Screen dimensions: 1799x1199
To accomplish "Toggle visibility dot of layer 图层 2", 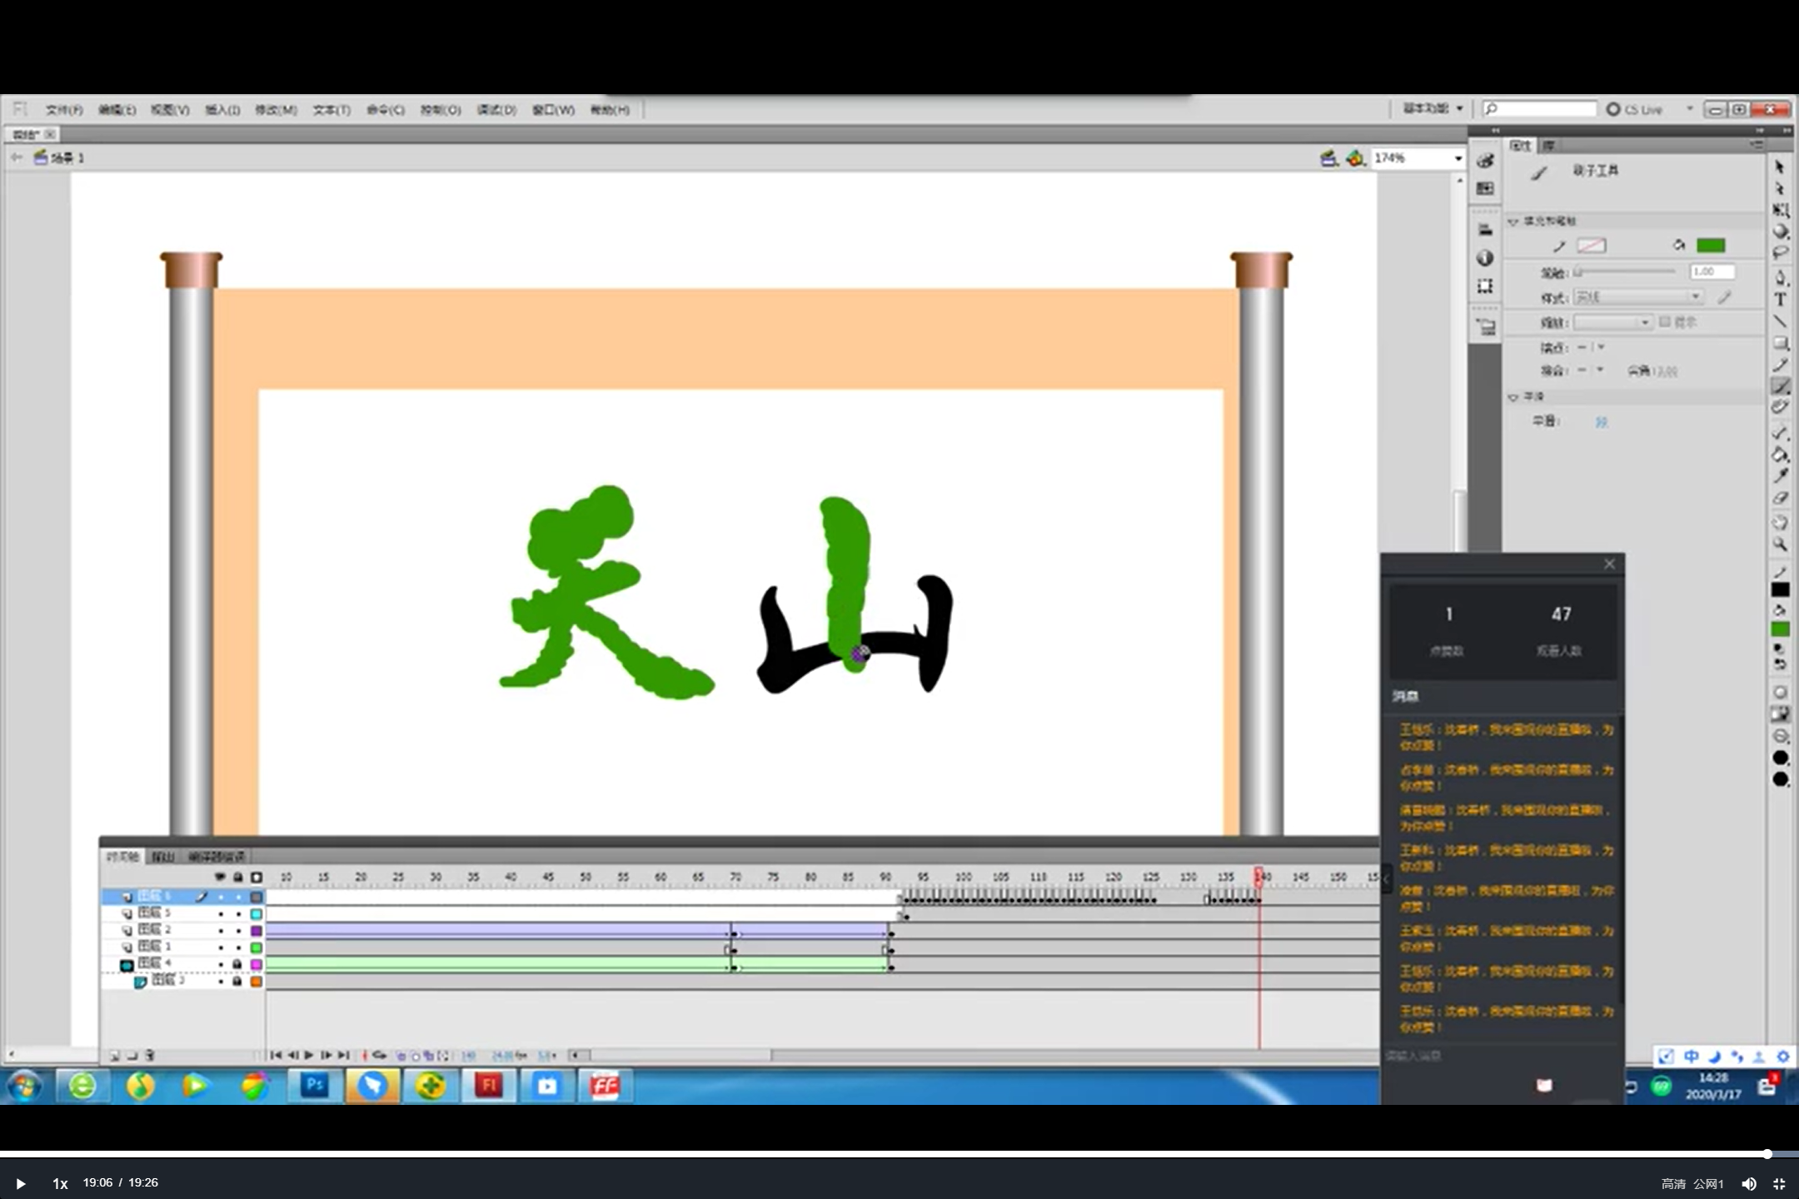I will coord(221,930).
